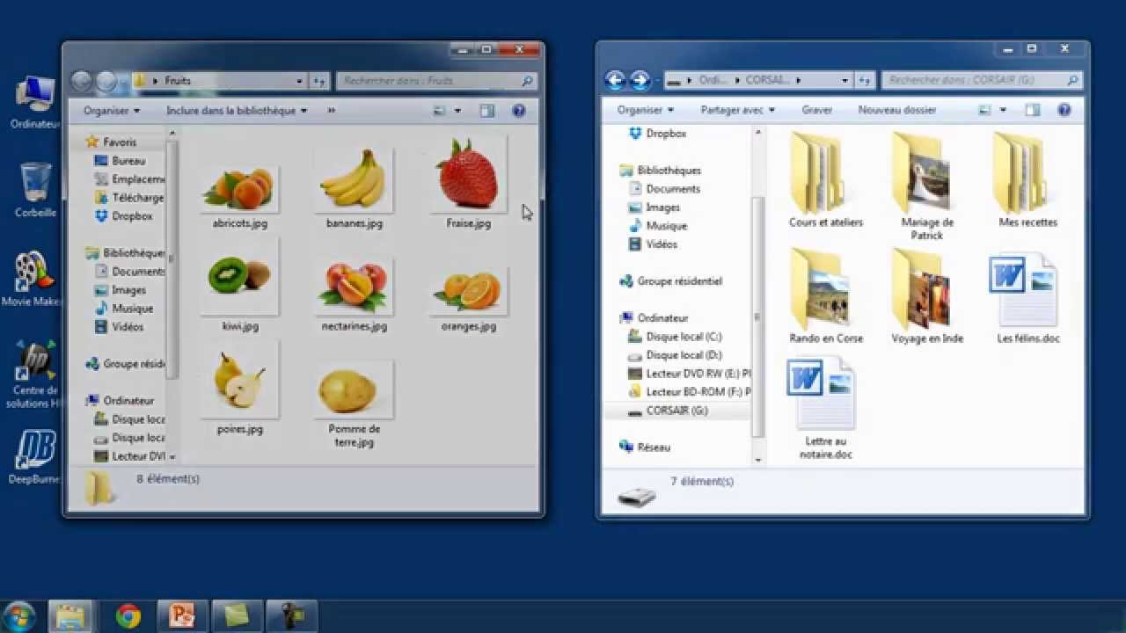Click Nouveau dossier in the CORSAIR toolbar
Screen dimensions: 1126x633
coord(897,110)
